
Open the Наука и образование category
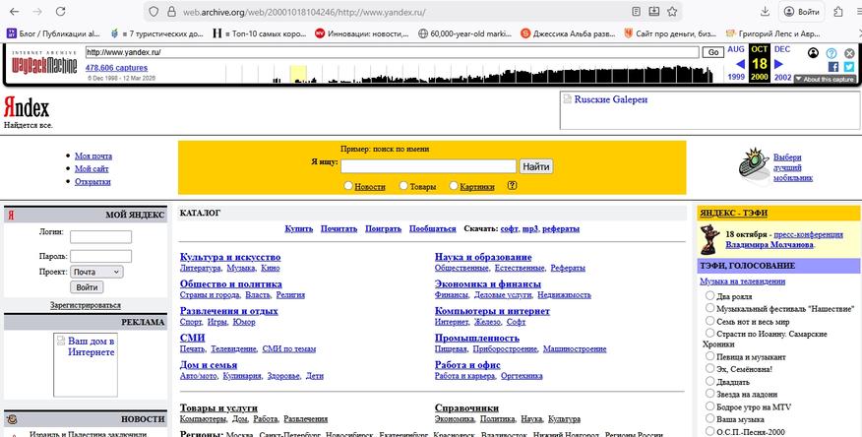[x=483, y=257]
